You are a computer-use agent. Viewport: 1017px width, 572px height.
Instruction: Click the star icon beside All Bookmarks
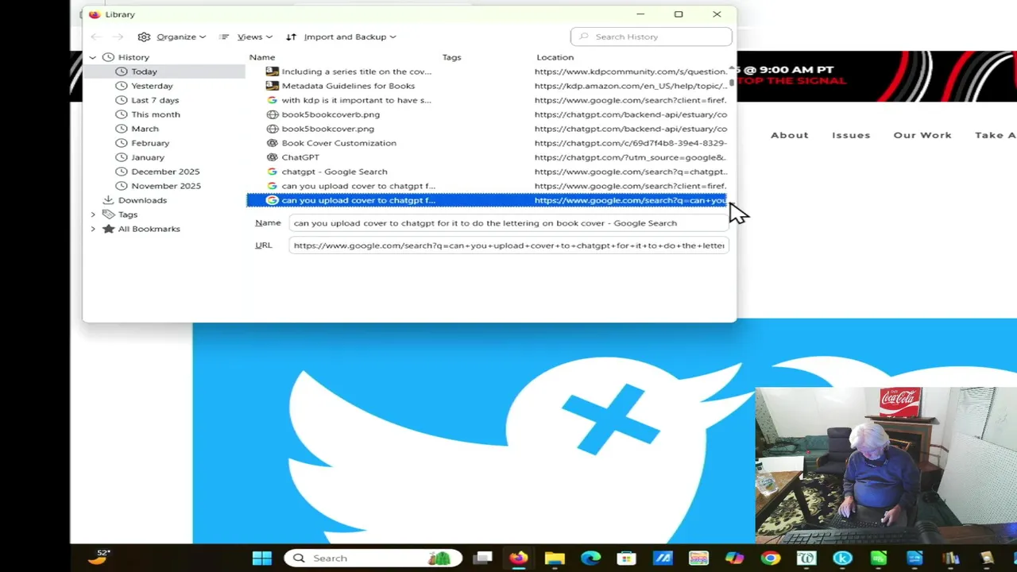pyautogui.click(x=108, y=229)
